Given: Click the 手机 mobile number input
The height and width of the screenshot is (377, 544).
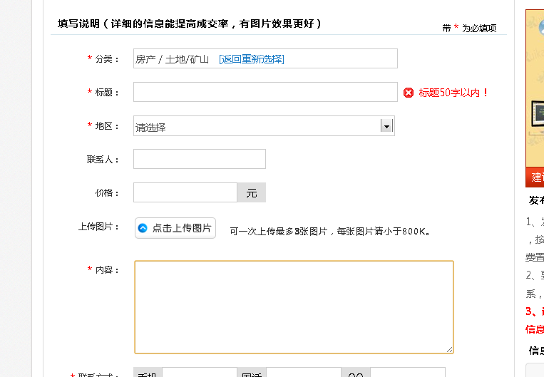Looking at the screenshot, I should pos(199,373).
